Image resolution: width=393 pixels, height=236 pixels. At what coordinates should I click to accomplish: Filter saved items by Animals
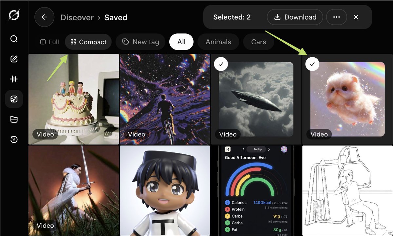[x=218, y=42]
